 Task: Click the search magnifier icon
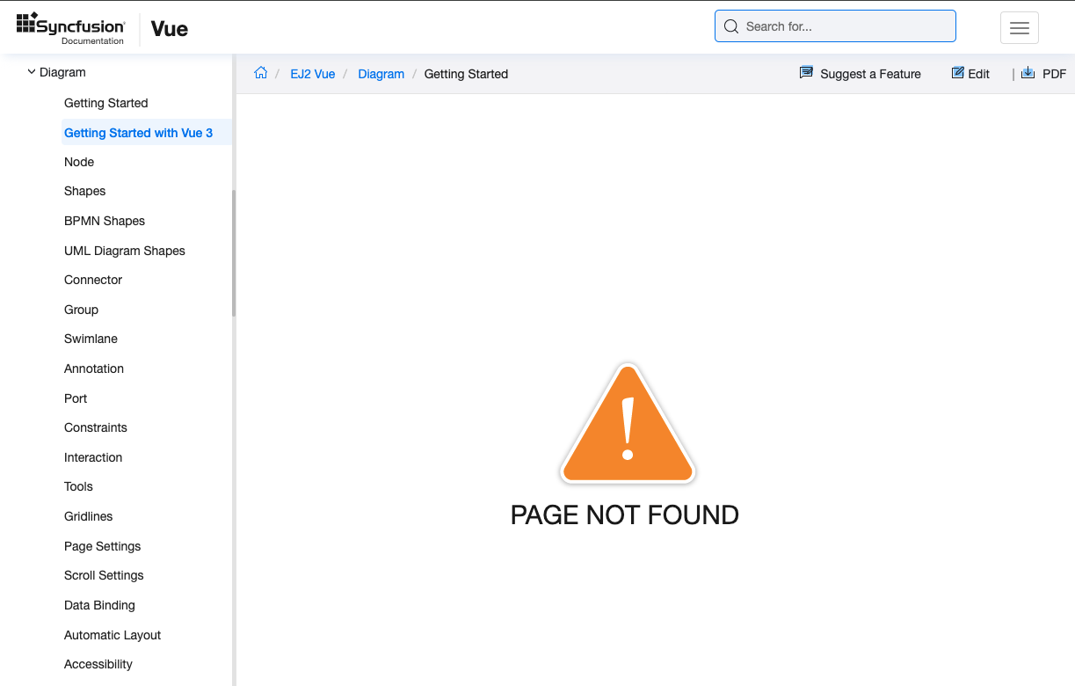(x=730, y=26)
